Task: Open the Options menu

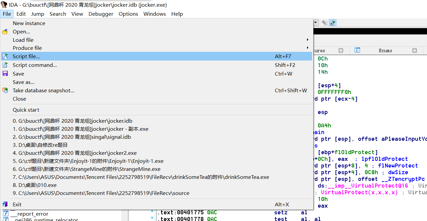Action: [128, 14]
